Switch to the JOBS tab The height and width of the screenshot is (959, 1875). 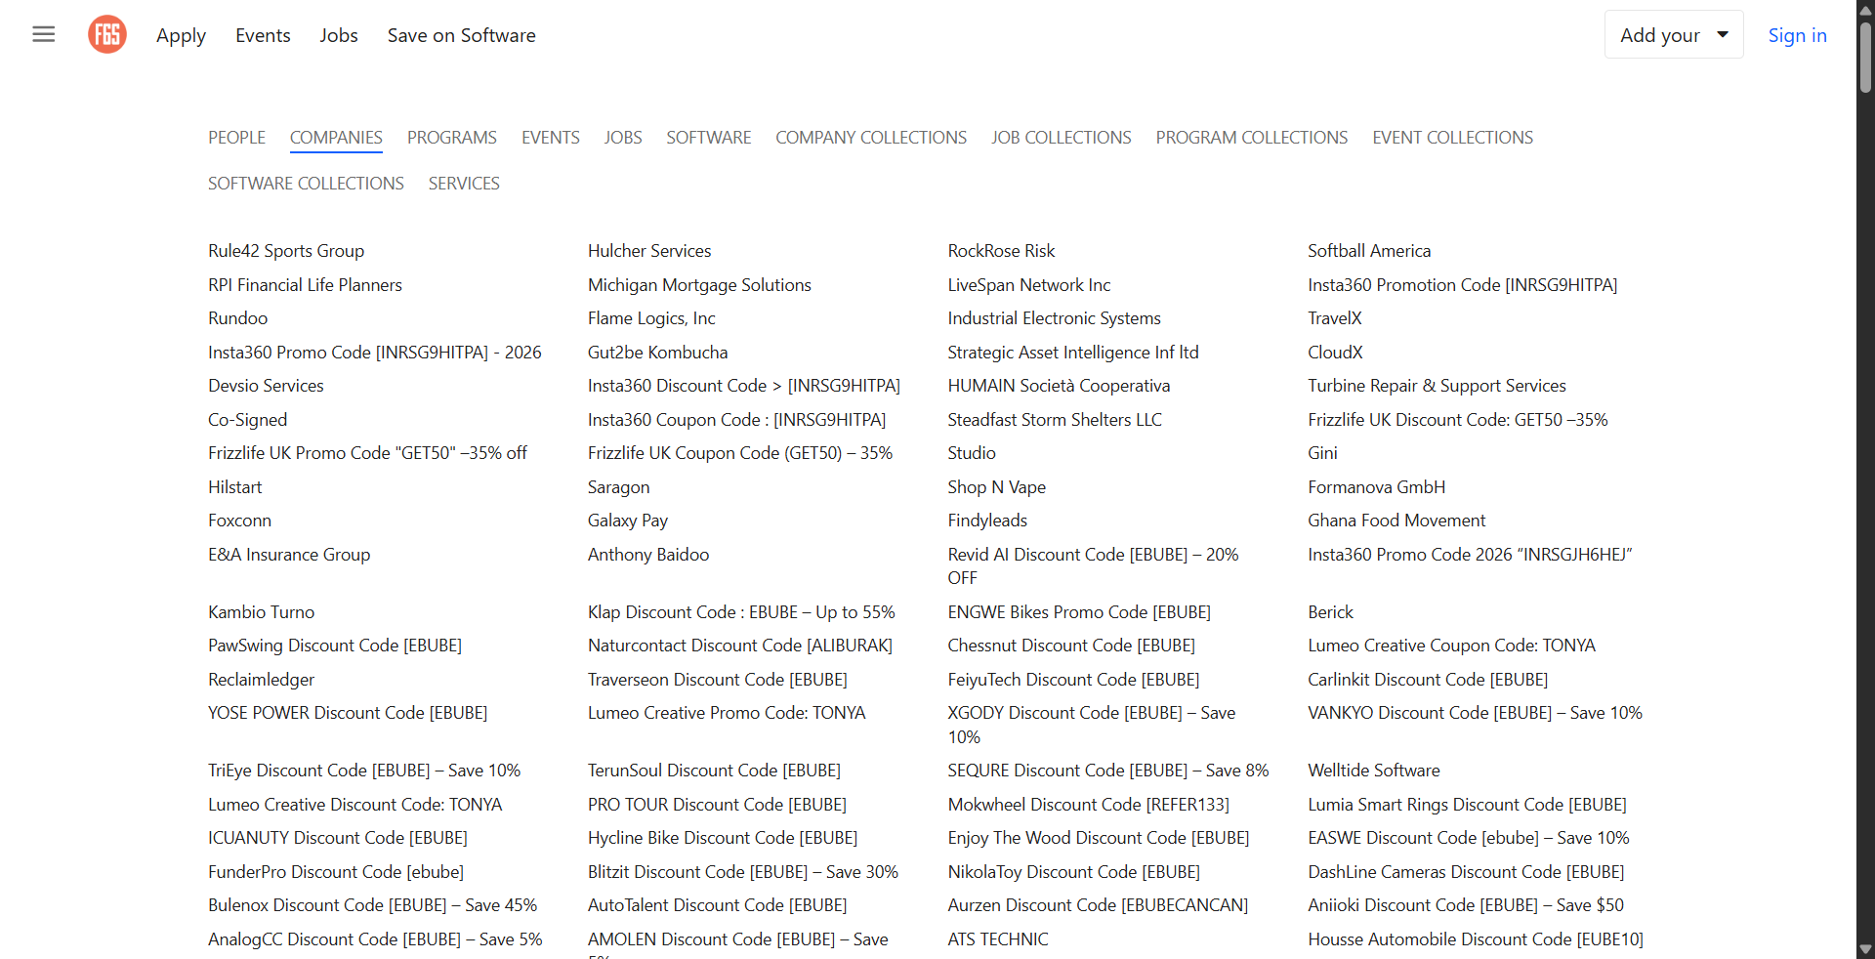tap(623, 138)
